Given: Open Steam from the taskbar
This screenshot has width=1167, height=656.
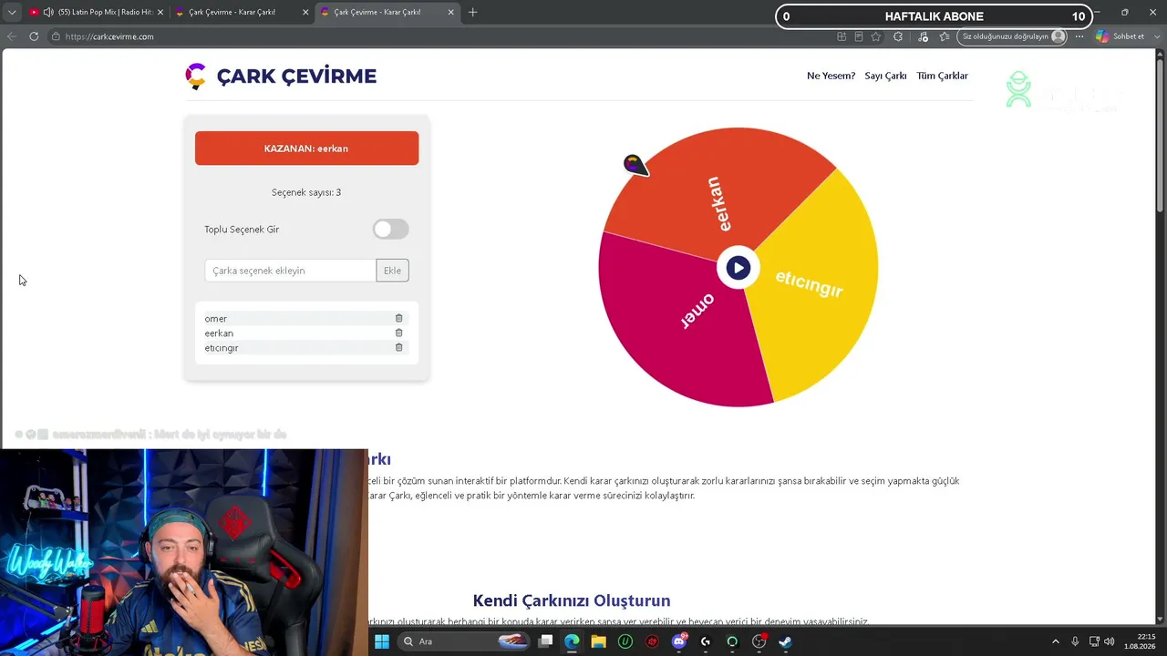Looking at the screenshot, I should coord(785,641).
